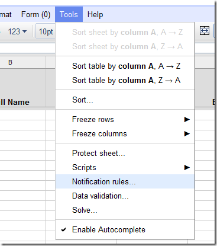Toggle the Enable Autocomplete checkmark
Image resolution: width=217 pixels, height=246 pixels.
point(63,229)
